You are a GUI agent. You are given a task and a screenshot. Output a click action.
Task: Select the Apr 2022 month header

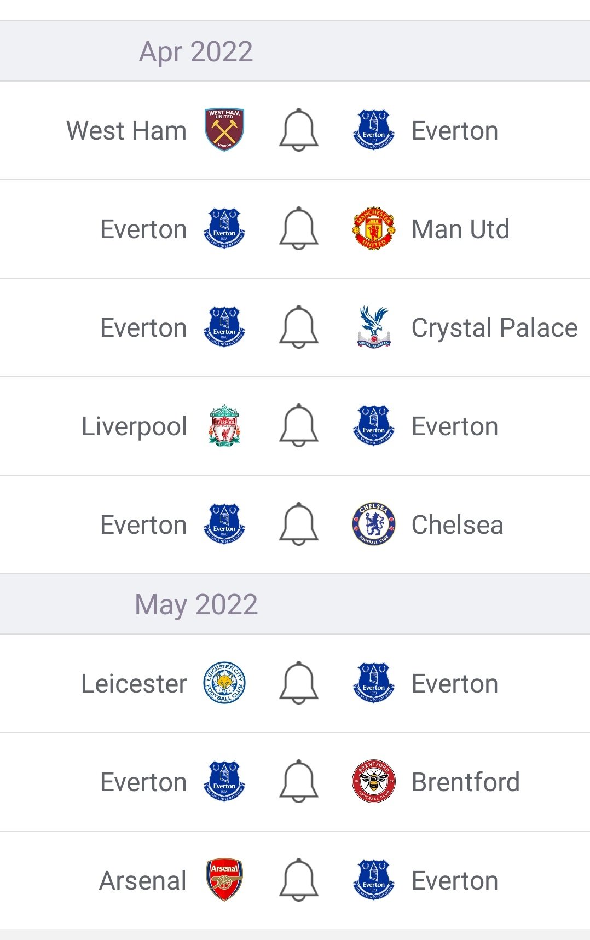pyautogui.click(x=196, y=51)
